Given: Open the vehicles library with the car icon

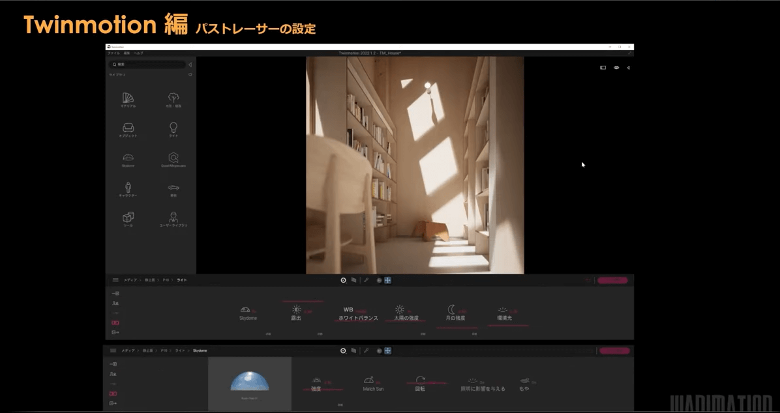Looking at the screenshot, I should point(173,190).
